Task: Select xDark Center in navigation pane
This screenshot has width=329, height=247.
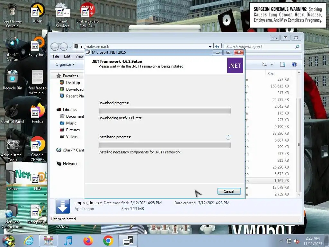Action: [x=70, y=150]
